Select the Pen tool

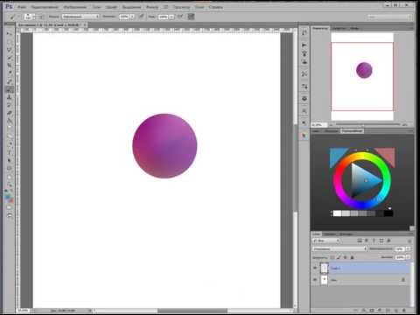(x=10, y=144)
